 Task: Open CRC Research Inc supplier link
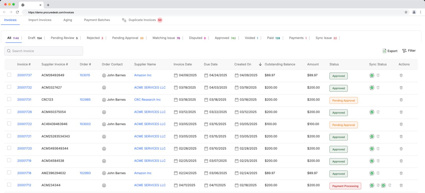(147, 100)
